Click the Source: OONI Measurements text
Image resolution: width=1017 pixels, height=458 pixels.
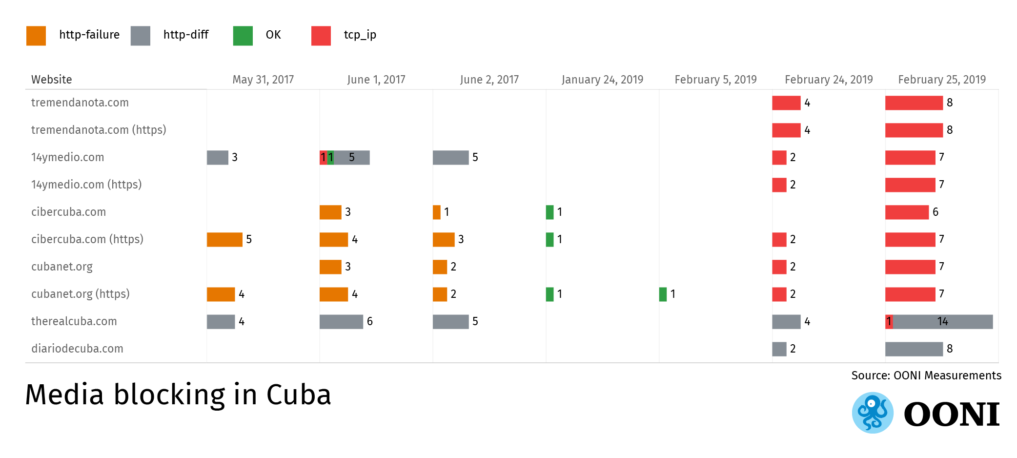click(926, 375)
